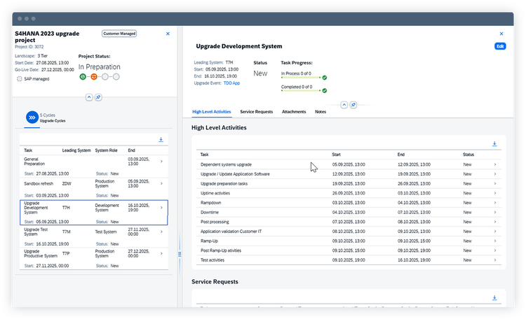This screenshot has width=526, height=319.
Task: Open Upgrade preparation tasks row arrow
Action: (495, 184)
